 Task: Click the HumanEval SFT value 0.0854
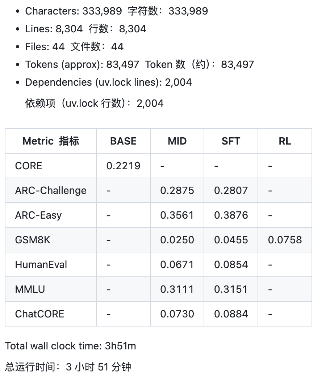point(231,264)
